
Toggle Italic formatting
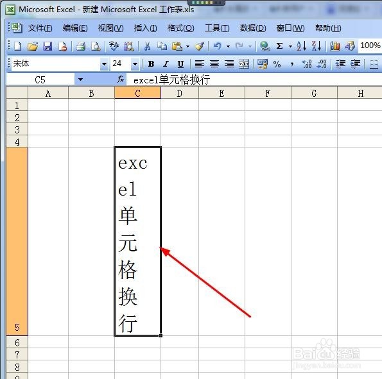click(x=166, y=64)
